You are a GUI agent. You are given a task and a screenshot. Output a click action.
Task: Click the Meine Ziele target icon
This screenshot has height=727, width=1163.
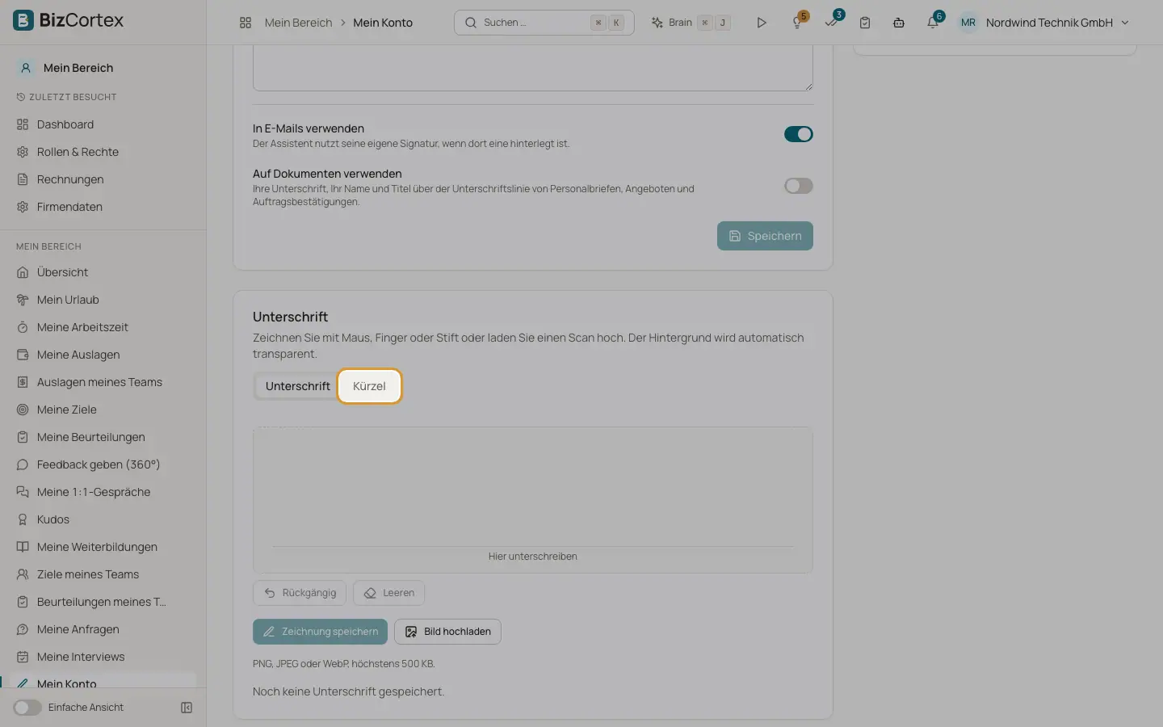(23, 410)
